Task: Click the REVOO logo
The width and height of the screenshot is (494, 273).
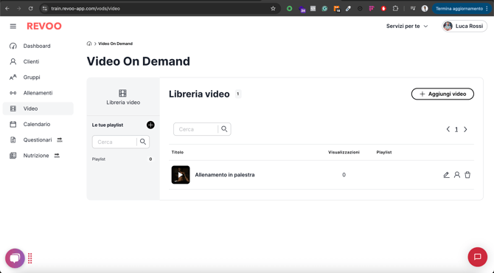Action: coord(44,26)
